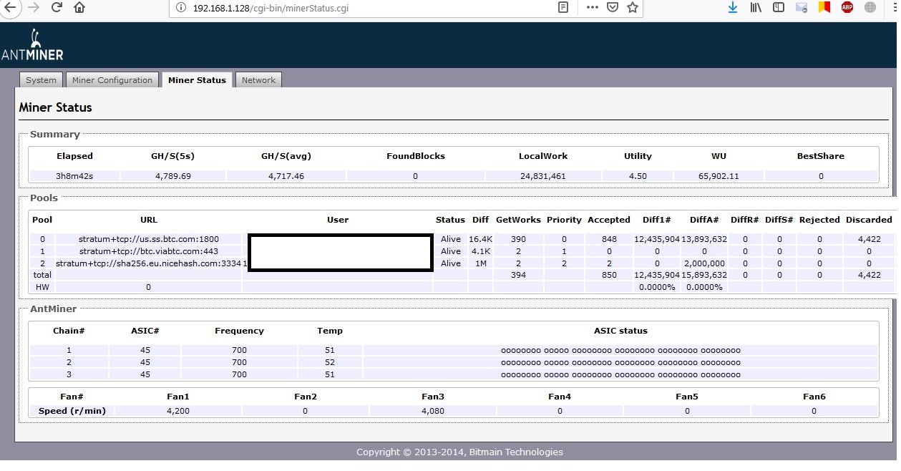Open the Firefox library

pyautogui.click(x=756, y=7)
